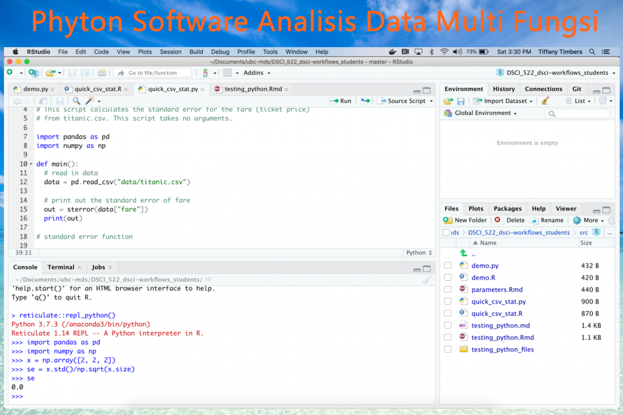Navigate to src via the breadcrumb link
Screen dimensions: 623x415
(x=583, y=233)
